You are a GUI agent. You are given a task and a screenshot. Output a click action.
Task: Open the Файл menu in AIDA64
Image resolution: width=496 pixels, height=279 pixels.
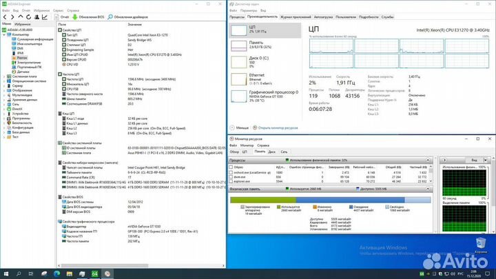(x=6, y=10)
